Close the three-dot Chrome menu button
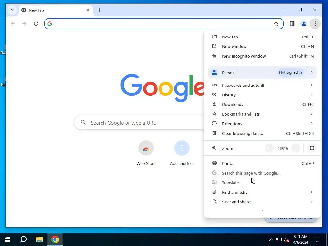 [x=315, y=24]
